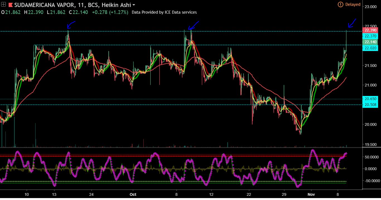Click the Oct label on the time axis
381x200 pixels.
click(x=133, y=194)
